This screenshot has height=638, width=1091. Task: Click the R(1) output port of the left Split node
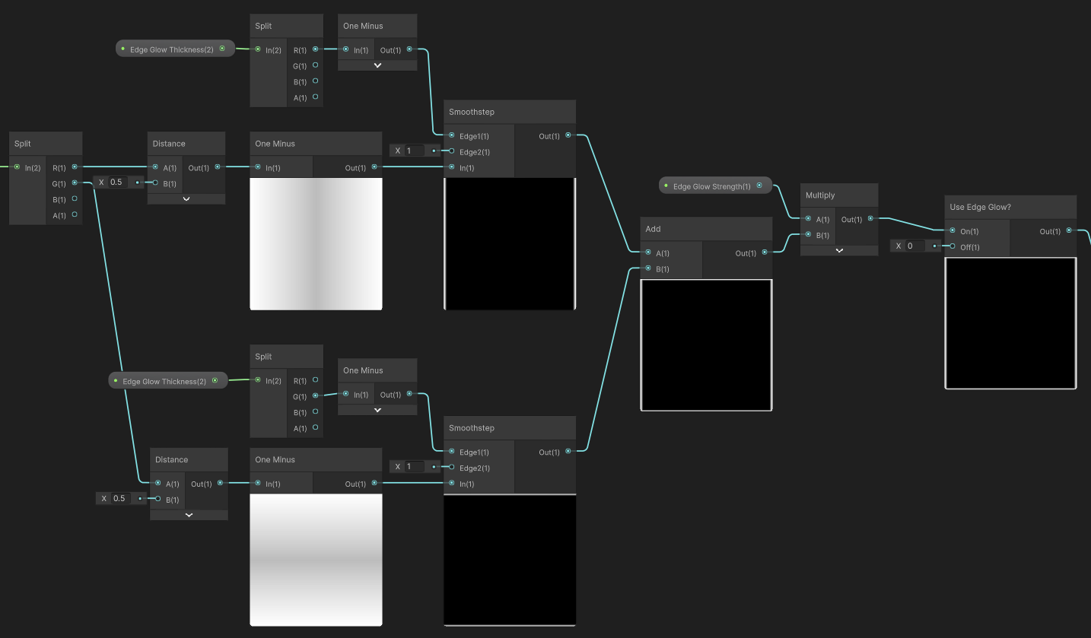tap(74, 167)
